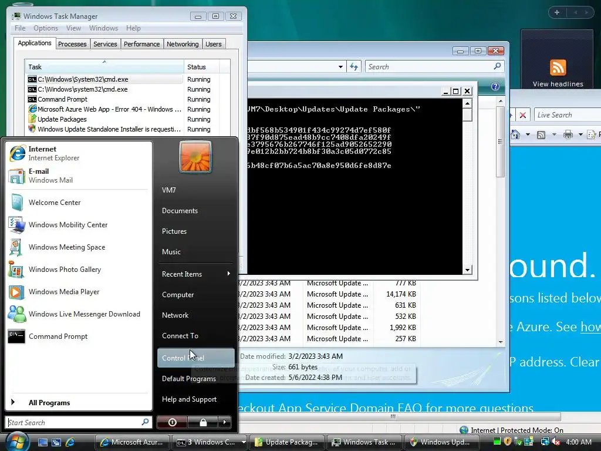
Task: Open Network from Start menu
Action: pos(195,315)
